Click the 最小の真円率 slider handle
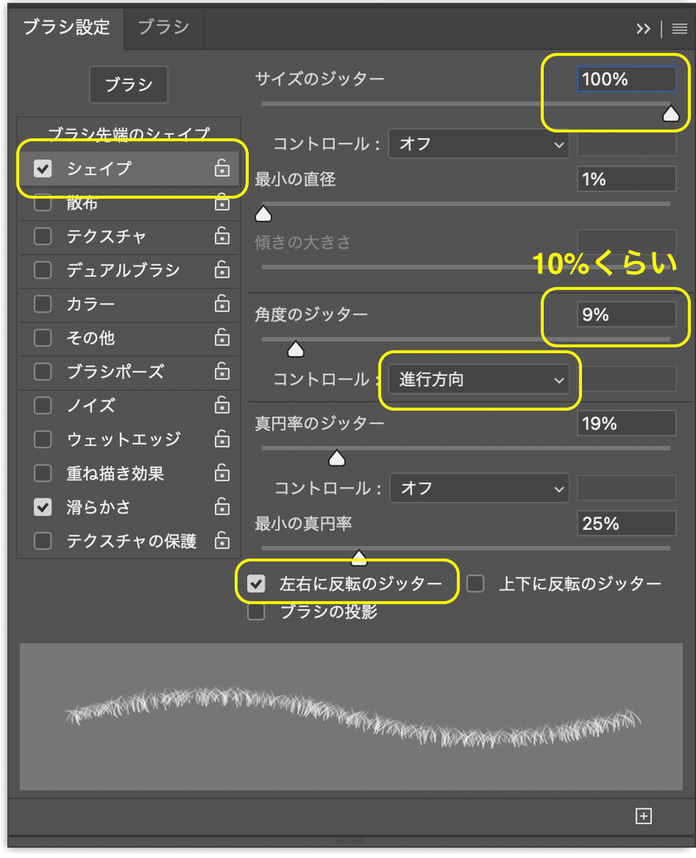Screen dimensions: 696x858 tap(358, 558)
